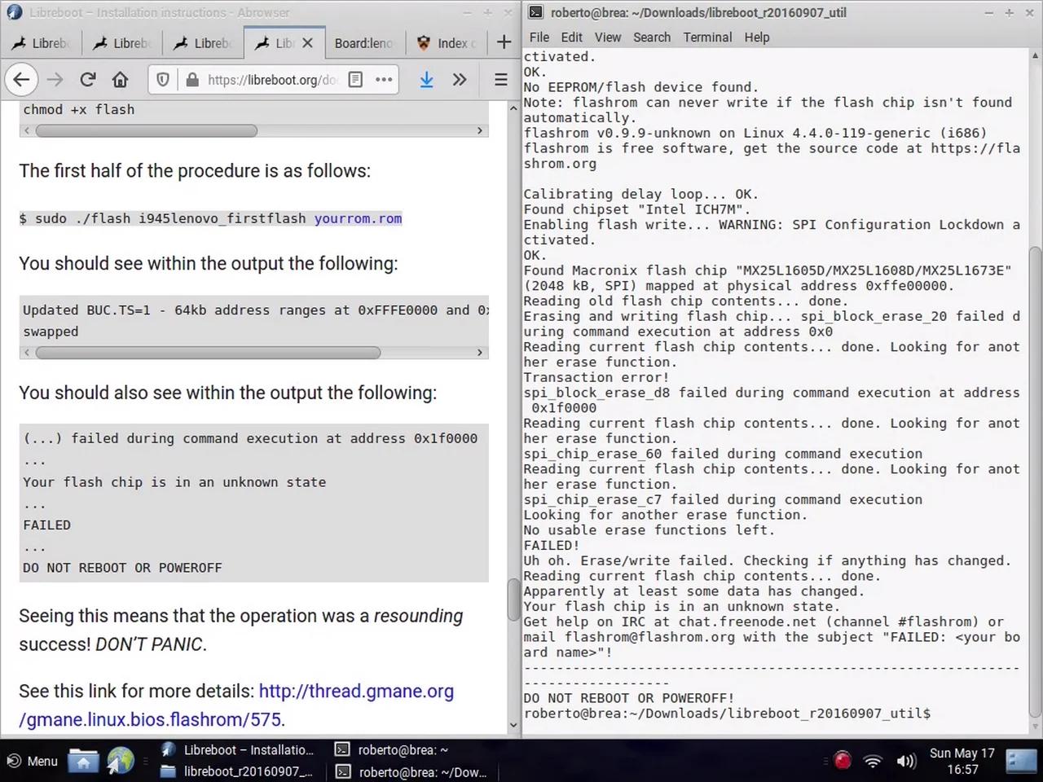Open the Terminal menu in the terminal window

[707, 37]
